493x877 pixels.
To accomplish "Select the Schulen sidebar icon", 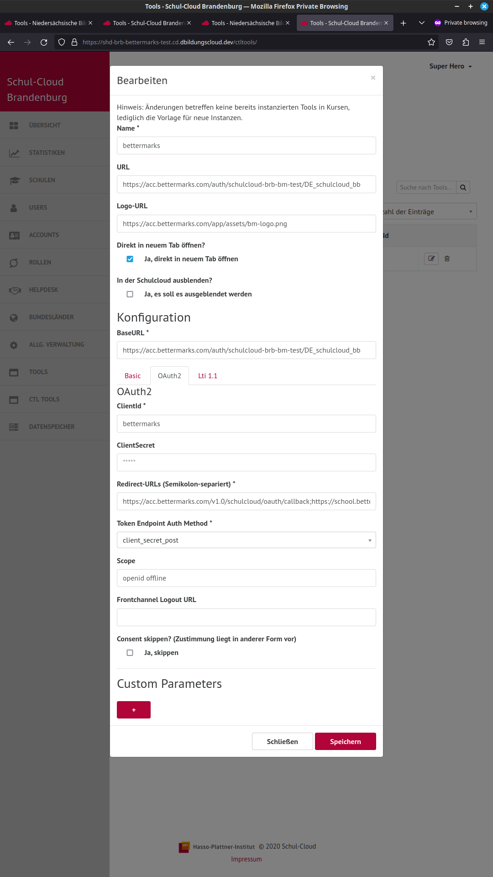I will click(14, 180).
